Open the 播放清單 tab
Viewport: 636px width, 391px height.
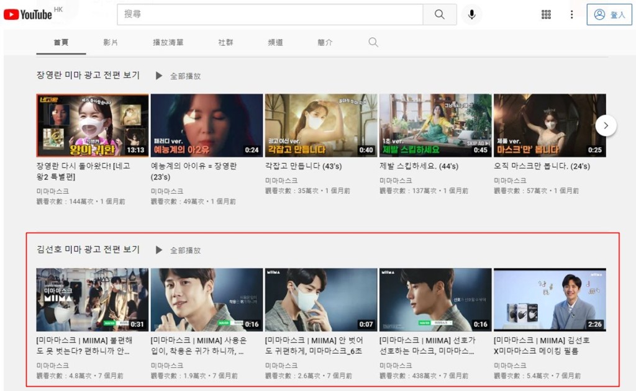(168, 42)
